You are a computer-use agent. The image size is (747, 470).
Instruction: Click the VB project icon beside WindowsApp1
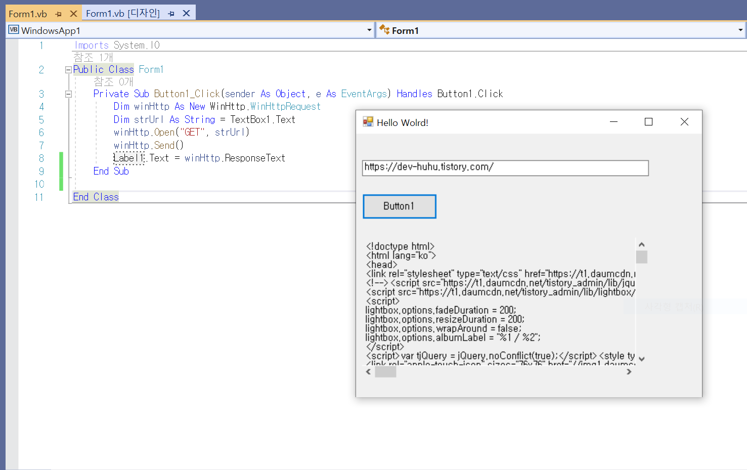14,30
